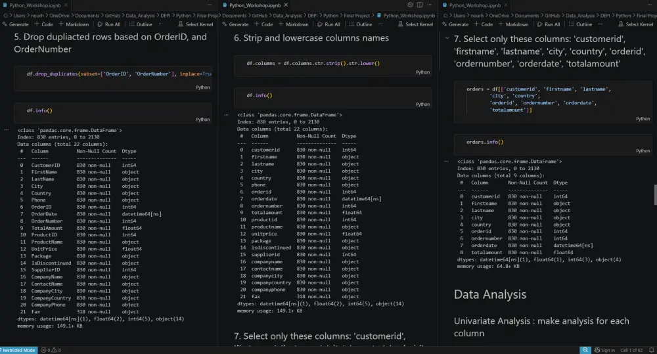The image size is (657, 354).
Task: Focus the df.columns str.strip code cell
Action: [332, 66]
